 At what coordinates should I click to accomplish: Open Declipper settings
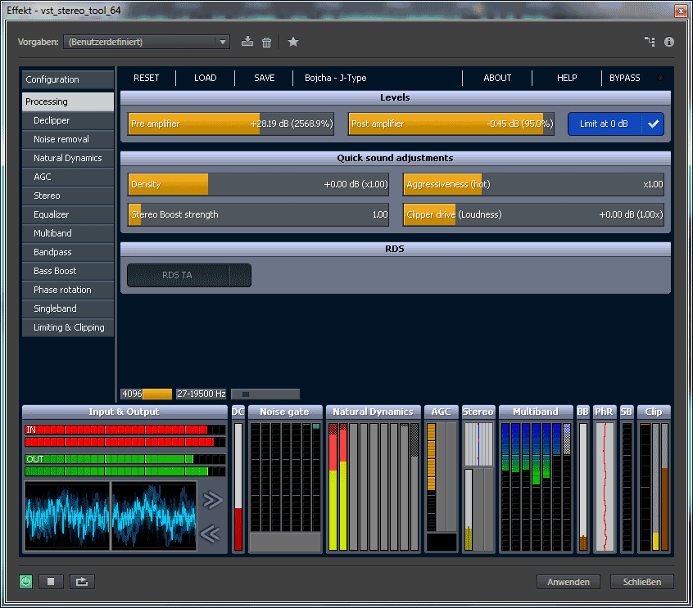68,120
